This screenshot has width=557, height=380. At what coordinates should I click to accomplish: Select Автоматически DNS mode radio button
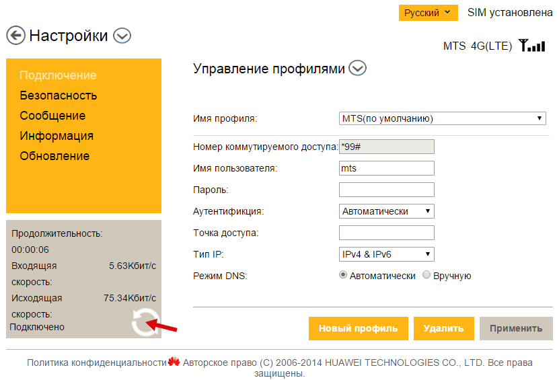(x=343, y=275)
